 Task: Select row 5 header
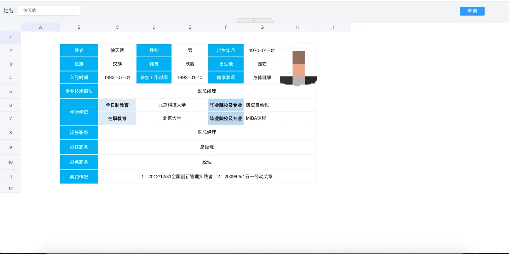coord(11,91)
